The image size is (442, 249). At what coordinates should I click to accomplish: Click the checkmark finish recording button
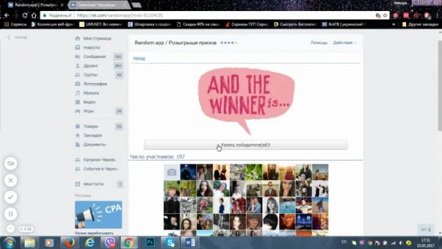tap(11, 197)
